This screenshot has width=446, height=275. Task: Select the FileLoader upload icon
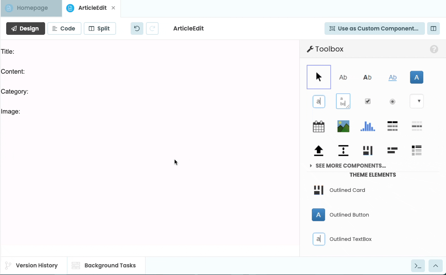coord(319,151)
